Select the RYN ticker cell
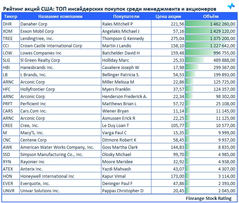 (11, 162)
